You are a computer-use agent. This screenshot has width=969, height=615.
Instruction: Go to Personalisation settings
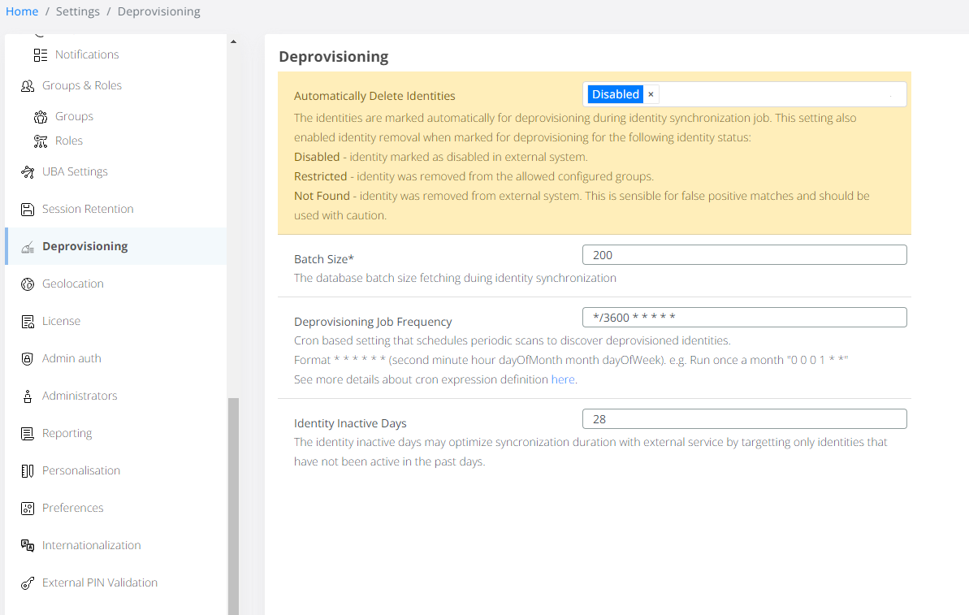[x=80, y=470]
